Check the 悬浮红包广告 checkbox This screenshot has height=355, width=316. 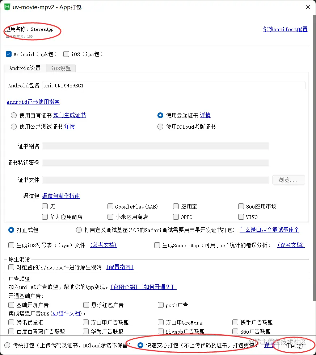point(86,305)
